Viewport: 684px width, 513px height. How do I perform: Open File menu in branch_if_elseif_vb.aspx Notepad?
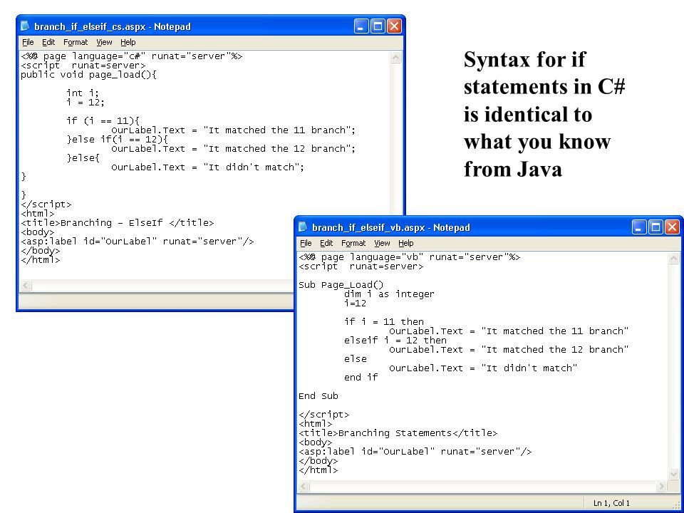(306, 243)
